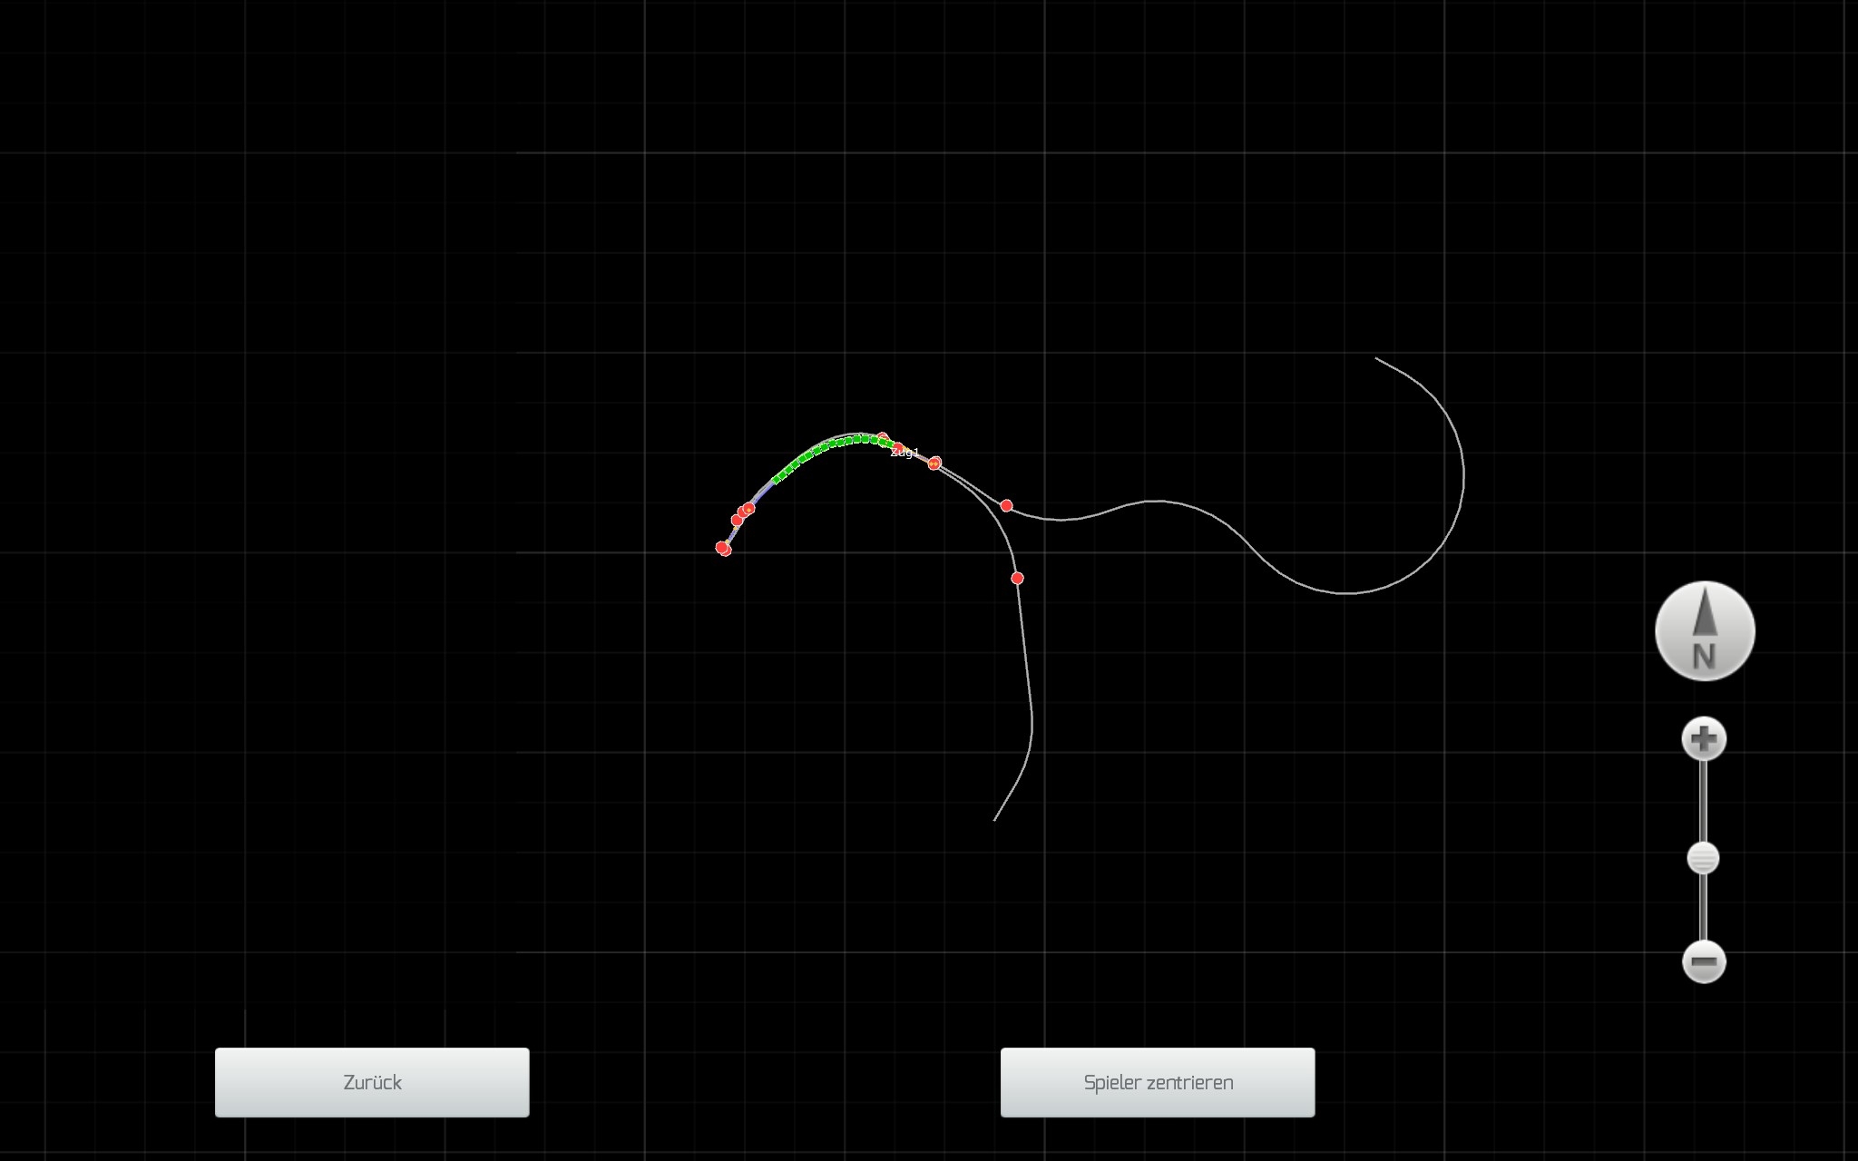
Task: Click the red signal on the southern branch
Action: (x=1017, y=578)
